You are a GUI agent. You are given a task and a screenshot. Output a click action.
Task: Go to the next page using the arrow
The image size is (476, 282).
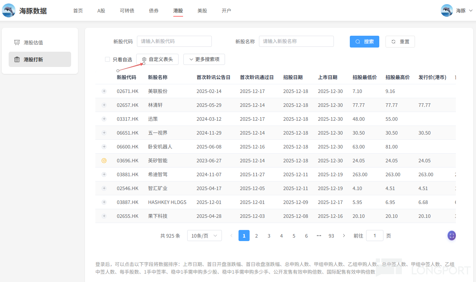pyautogui.click(x=344, y=236)
